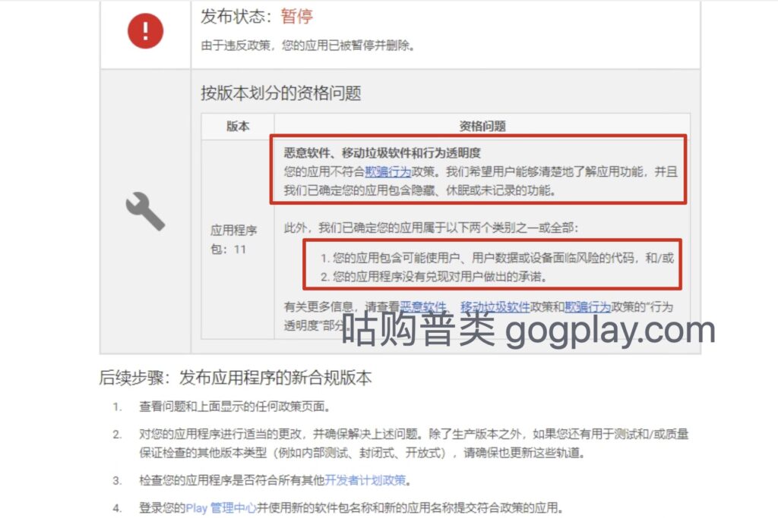Click 我们已确定您的应用包含隐藏、休眠或未记录的功能 sentence

coord(419,190)
